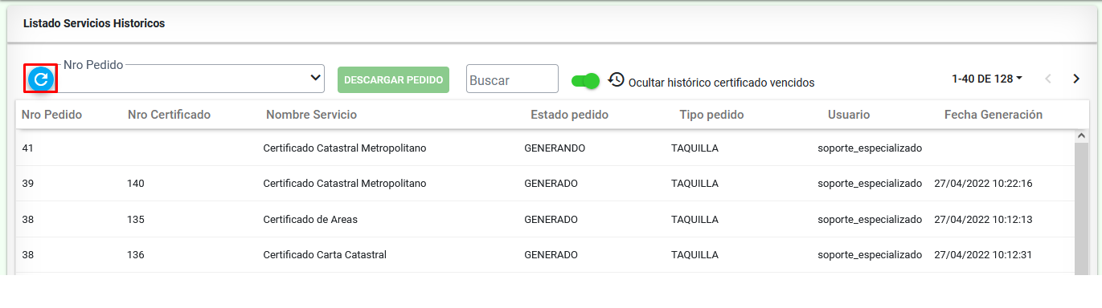The height and width of the screenshot is (308, 1102).
Task: Sort by Nro Certificado column header
Action: tap(169, 115)
